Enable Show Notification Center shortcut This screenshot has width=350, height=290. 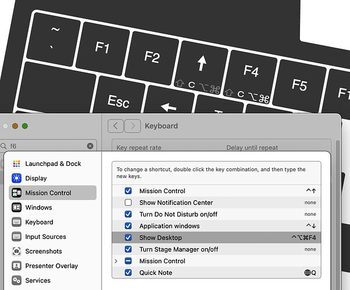click(128, 202)
